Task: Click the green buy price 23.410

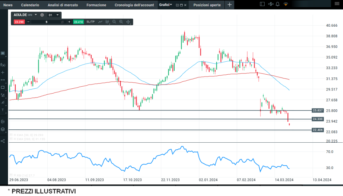Action: (x=78, y=22)
